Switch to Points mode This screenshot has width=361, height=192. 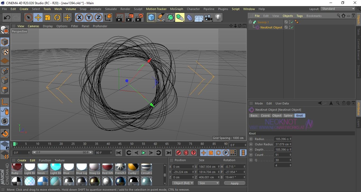point(5,71)
